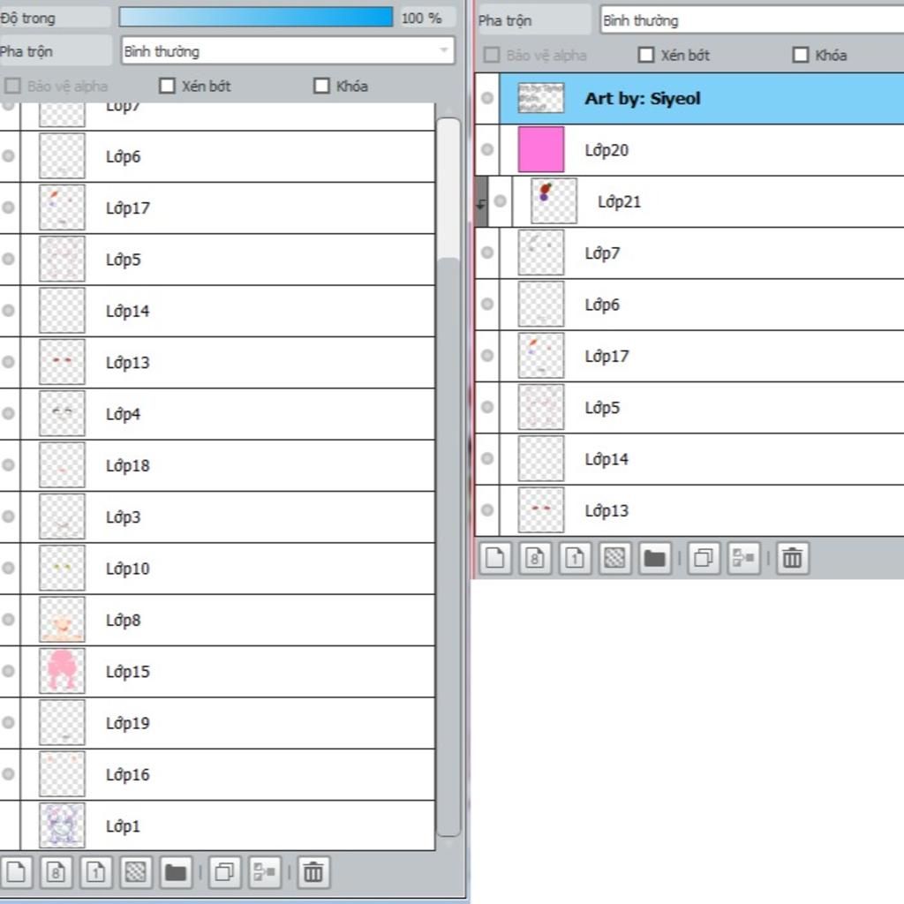Image resolution: width=904 pixels, height=904 pixels.
Task: Click Lớp8 skin-tone thumbnail in left panel
Action: tap(62, 619)
